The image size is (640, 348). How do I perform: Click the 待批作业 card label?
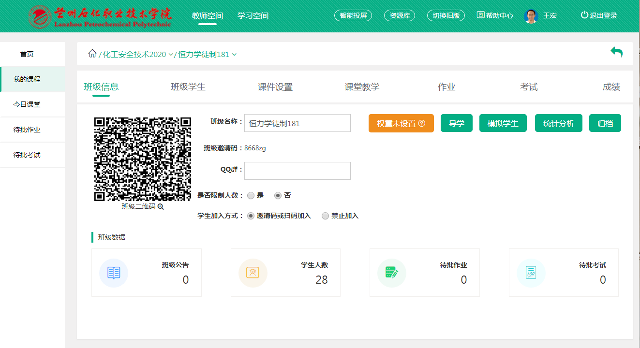pos(453,265)
